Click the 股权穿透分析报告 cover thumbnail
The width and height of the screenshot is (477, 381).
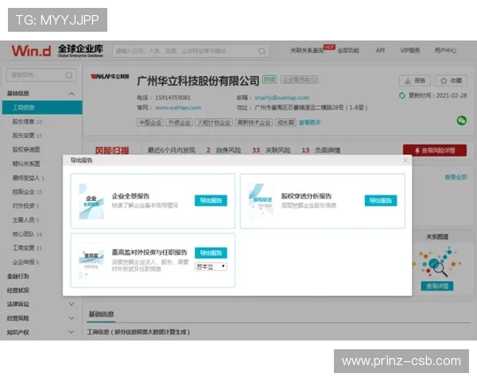click(261, 202)
